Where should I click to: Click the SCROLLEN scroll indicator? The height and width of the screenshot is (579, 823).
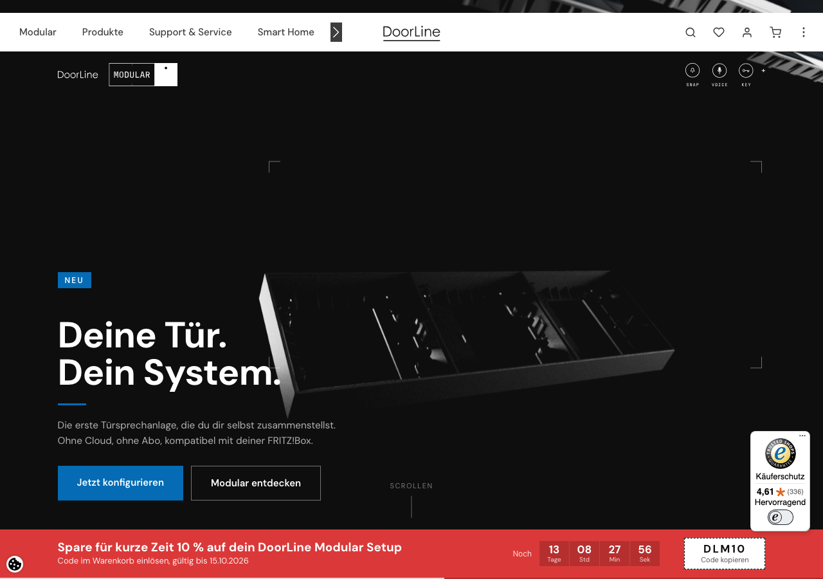click(x=411, y=486)
